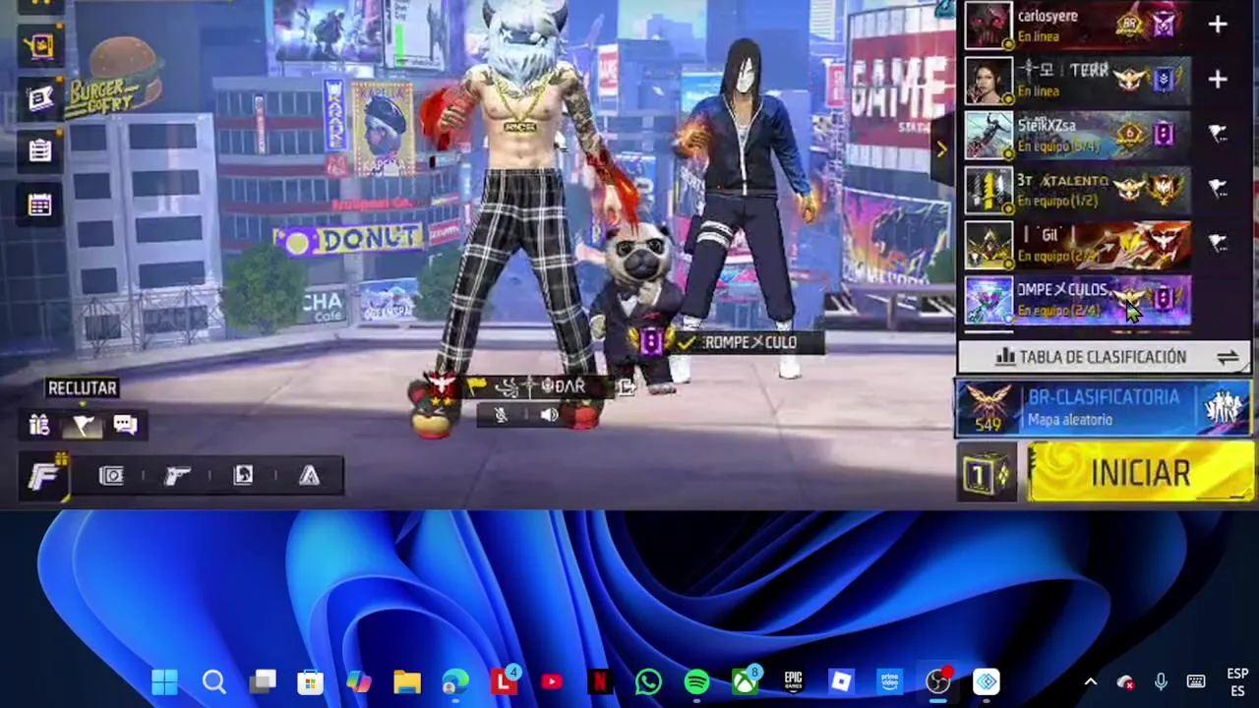Request to join Gil's team flag icon

click(1218, 242)
